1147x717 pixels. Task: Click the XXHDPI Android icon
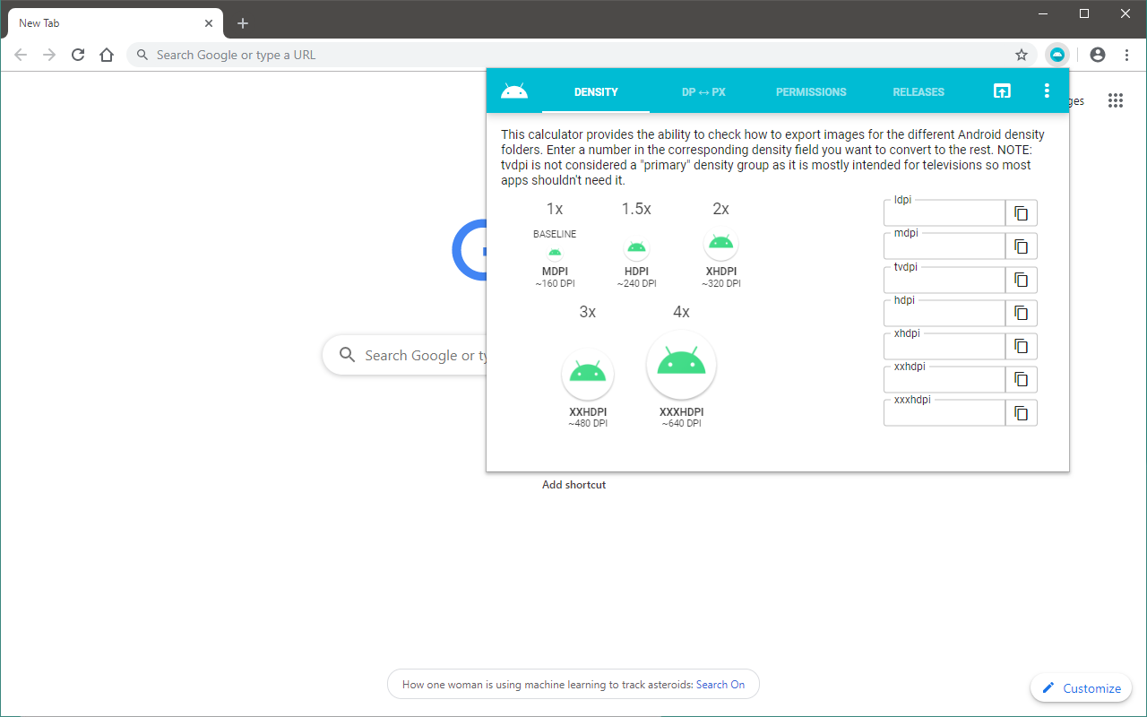pos(588,374)
